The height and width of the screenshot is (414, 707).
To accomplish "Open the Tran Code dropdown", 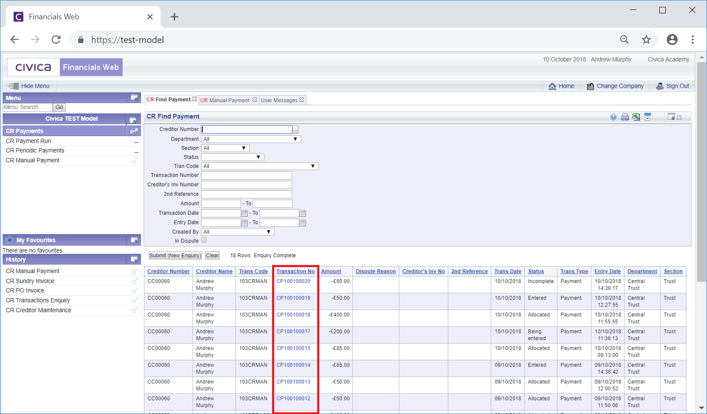I will tap(260, 166).
